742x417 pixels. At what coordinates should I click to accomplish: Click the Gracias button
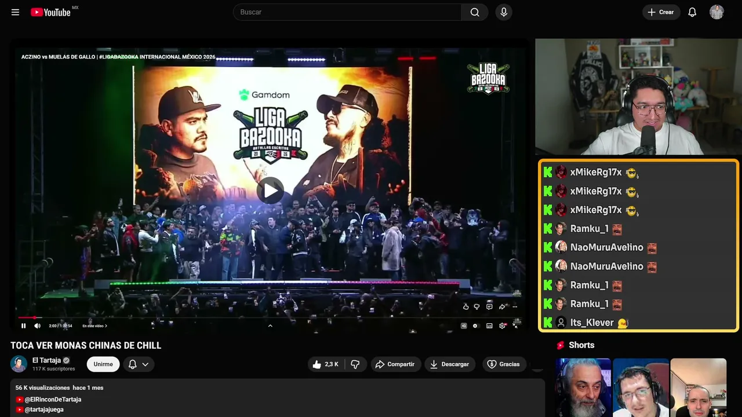(504, 364)
